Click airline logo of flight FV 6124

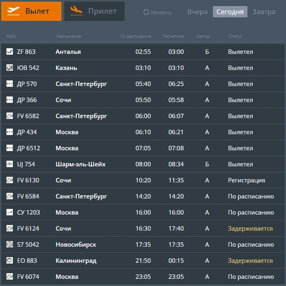(x=10, y=228)
